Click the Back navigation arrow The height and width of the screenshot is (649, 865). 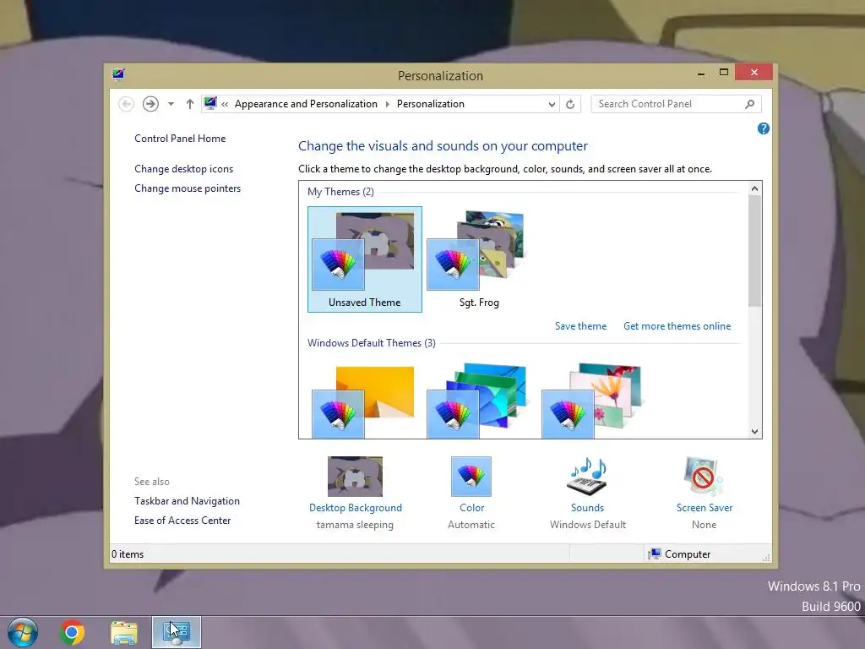click(x=127, y=104)
